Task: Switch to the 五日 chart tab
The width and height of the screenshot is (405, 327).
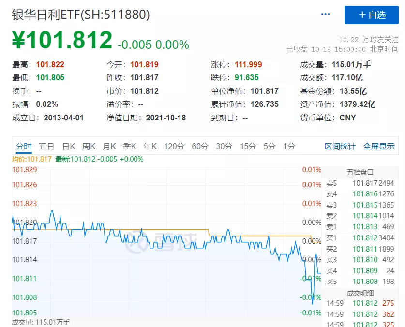Action: tap(46, 146)
